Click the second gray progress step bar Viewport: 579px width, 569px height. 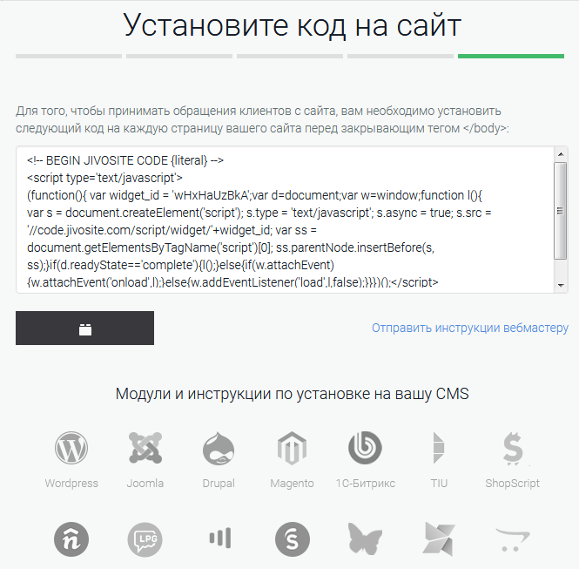(x=179, y=56)
